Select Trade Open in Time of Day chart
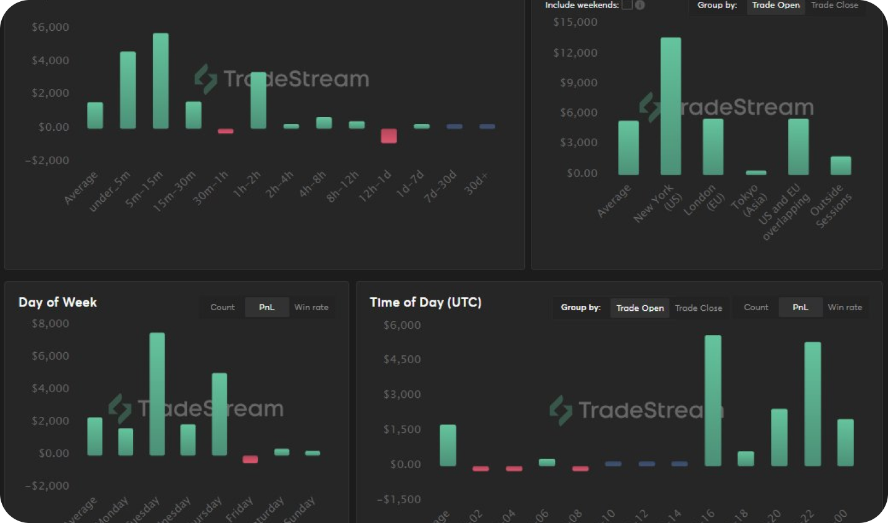Image resolution: width=888 pixels, height=523 pixels. (x=640, y=308)
